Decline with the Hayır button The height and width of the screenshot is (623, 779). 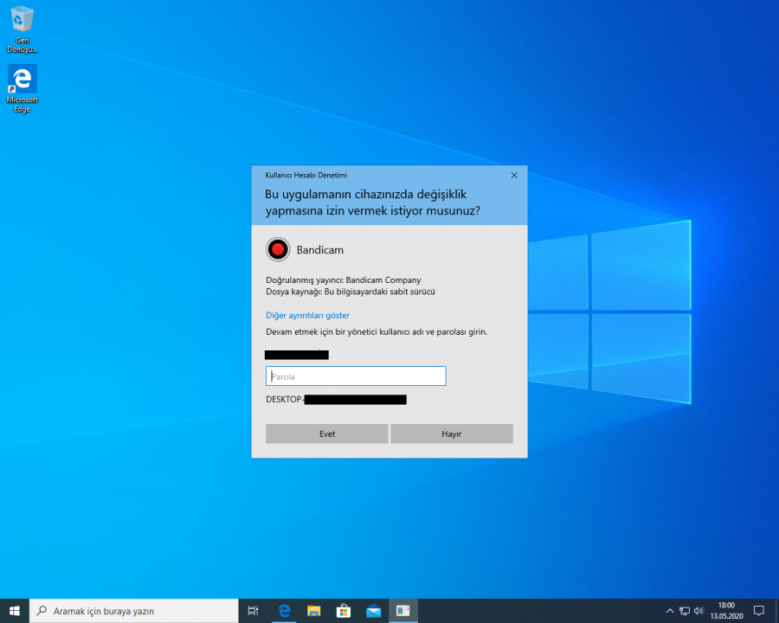click(452, 434)
